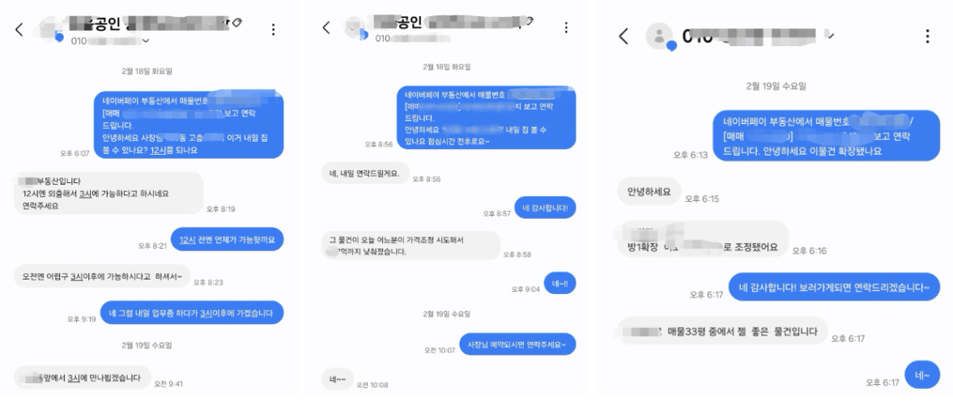This screenshot has height=401, width=953.
Task: Expand contact chevron in right chat header
Action: click(x=831, y=36)
